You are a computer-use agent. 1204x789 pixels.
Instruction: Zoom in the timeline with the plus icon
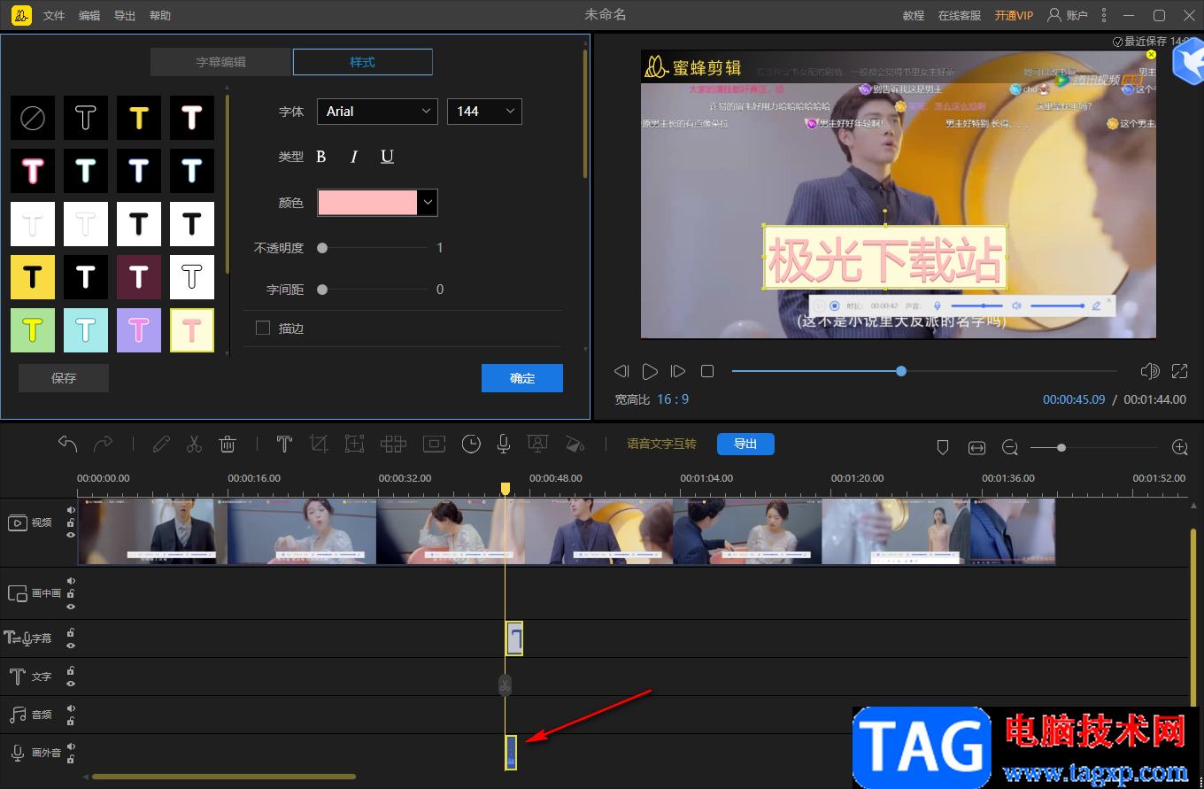1179,448
